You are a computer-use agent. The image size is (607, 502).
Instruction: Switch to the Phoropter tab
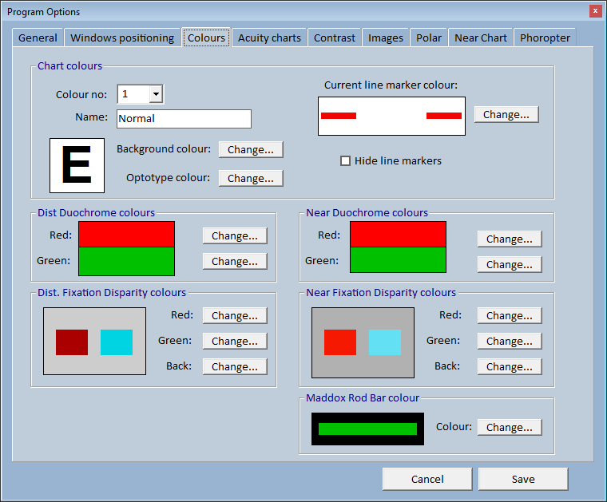(545, 38)
